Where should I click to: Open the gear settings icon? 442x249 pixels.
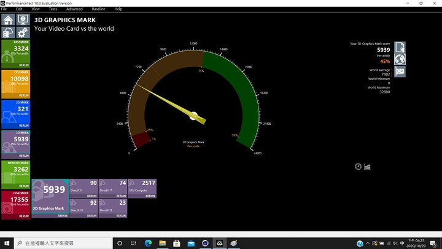click(23, 33)
